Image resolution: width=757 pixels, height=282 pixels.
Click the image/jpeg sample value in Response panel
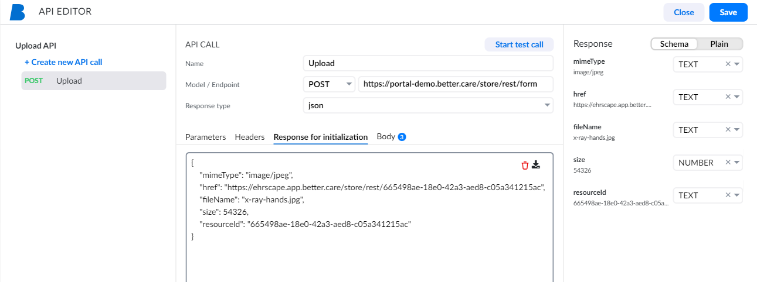[x=588, y=72]
